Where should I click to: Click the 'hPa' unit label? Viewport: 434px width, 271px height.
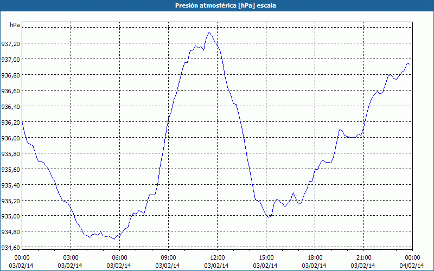click(15, 25)
